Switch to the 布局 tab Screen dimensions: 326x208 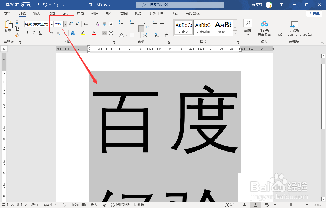[x=80, y=13]
